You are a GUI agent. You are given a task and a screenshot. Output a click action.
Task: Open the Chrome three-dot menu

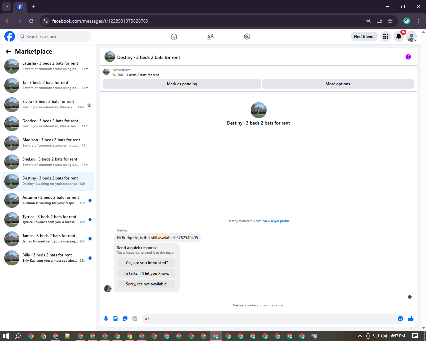pos(419,21)
